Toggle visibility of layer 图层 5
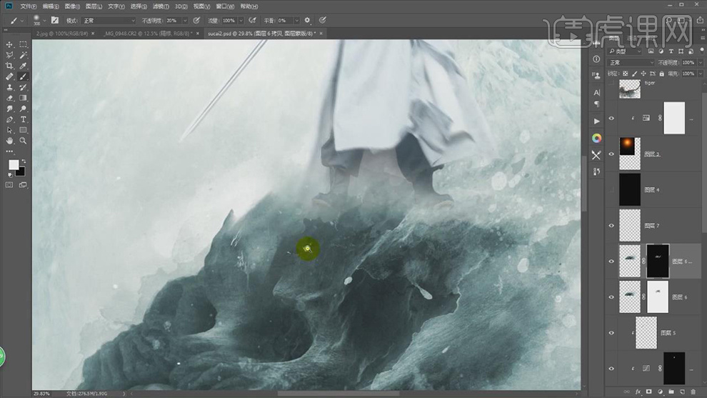Image resolution: width=707 pixels, height=398 pixels. tap(611, 333)
